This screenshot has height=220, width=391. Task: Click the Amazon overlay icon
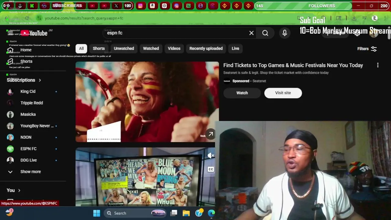coord(152,6)
